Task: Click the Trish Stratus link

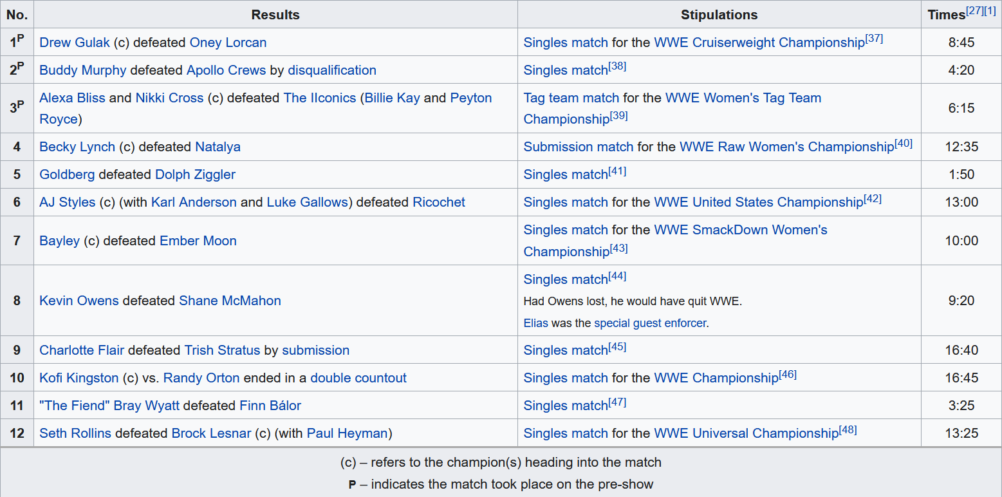Action: (222, 350)
